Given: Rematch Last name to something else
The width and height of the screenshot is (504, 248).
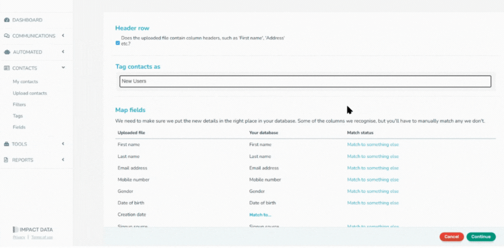Looking at the screenshot, I should (373, 157).
